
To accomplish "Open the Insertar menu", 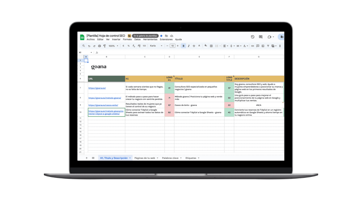I will (x=116, y=39).
